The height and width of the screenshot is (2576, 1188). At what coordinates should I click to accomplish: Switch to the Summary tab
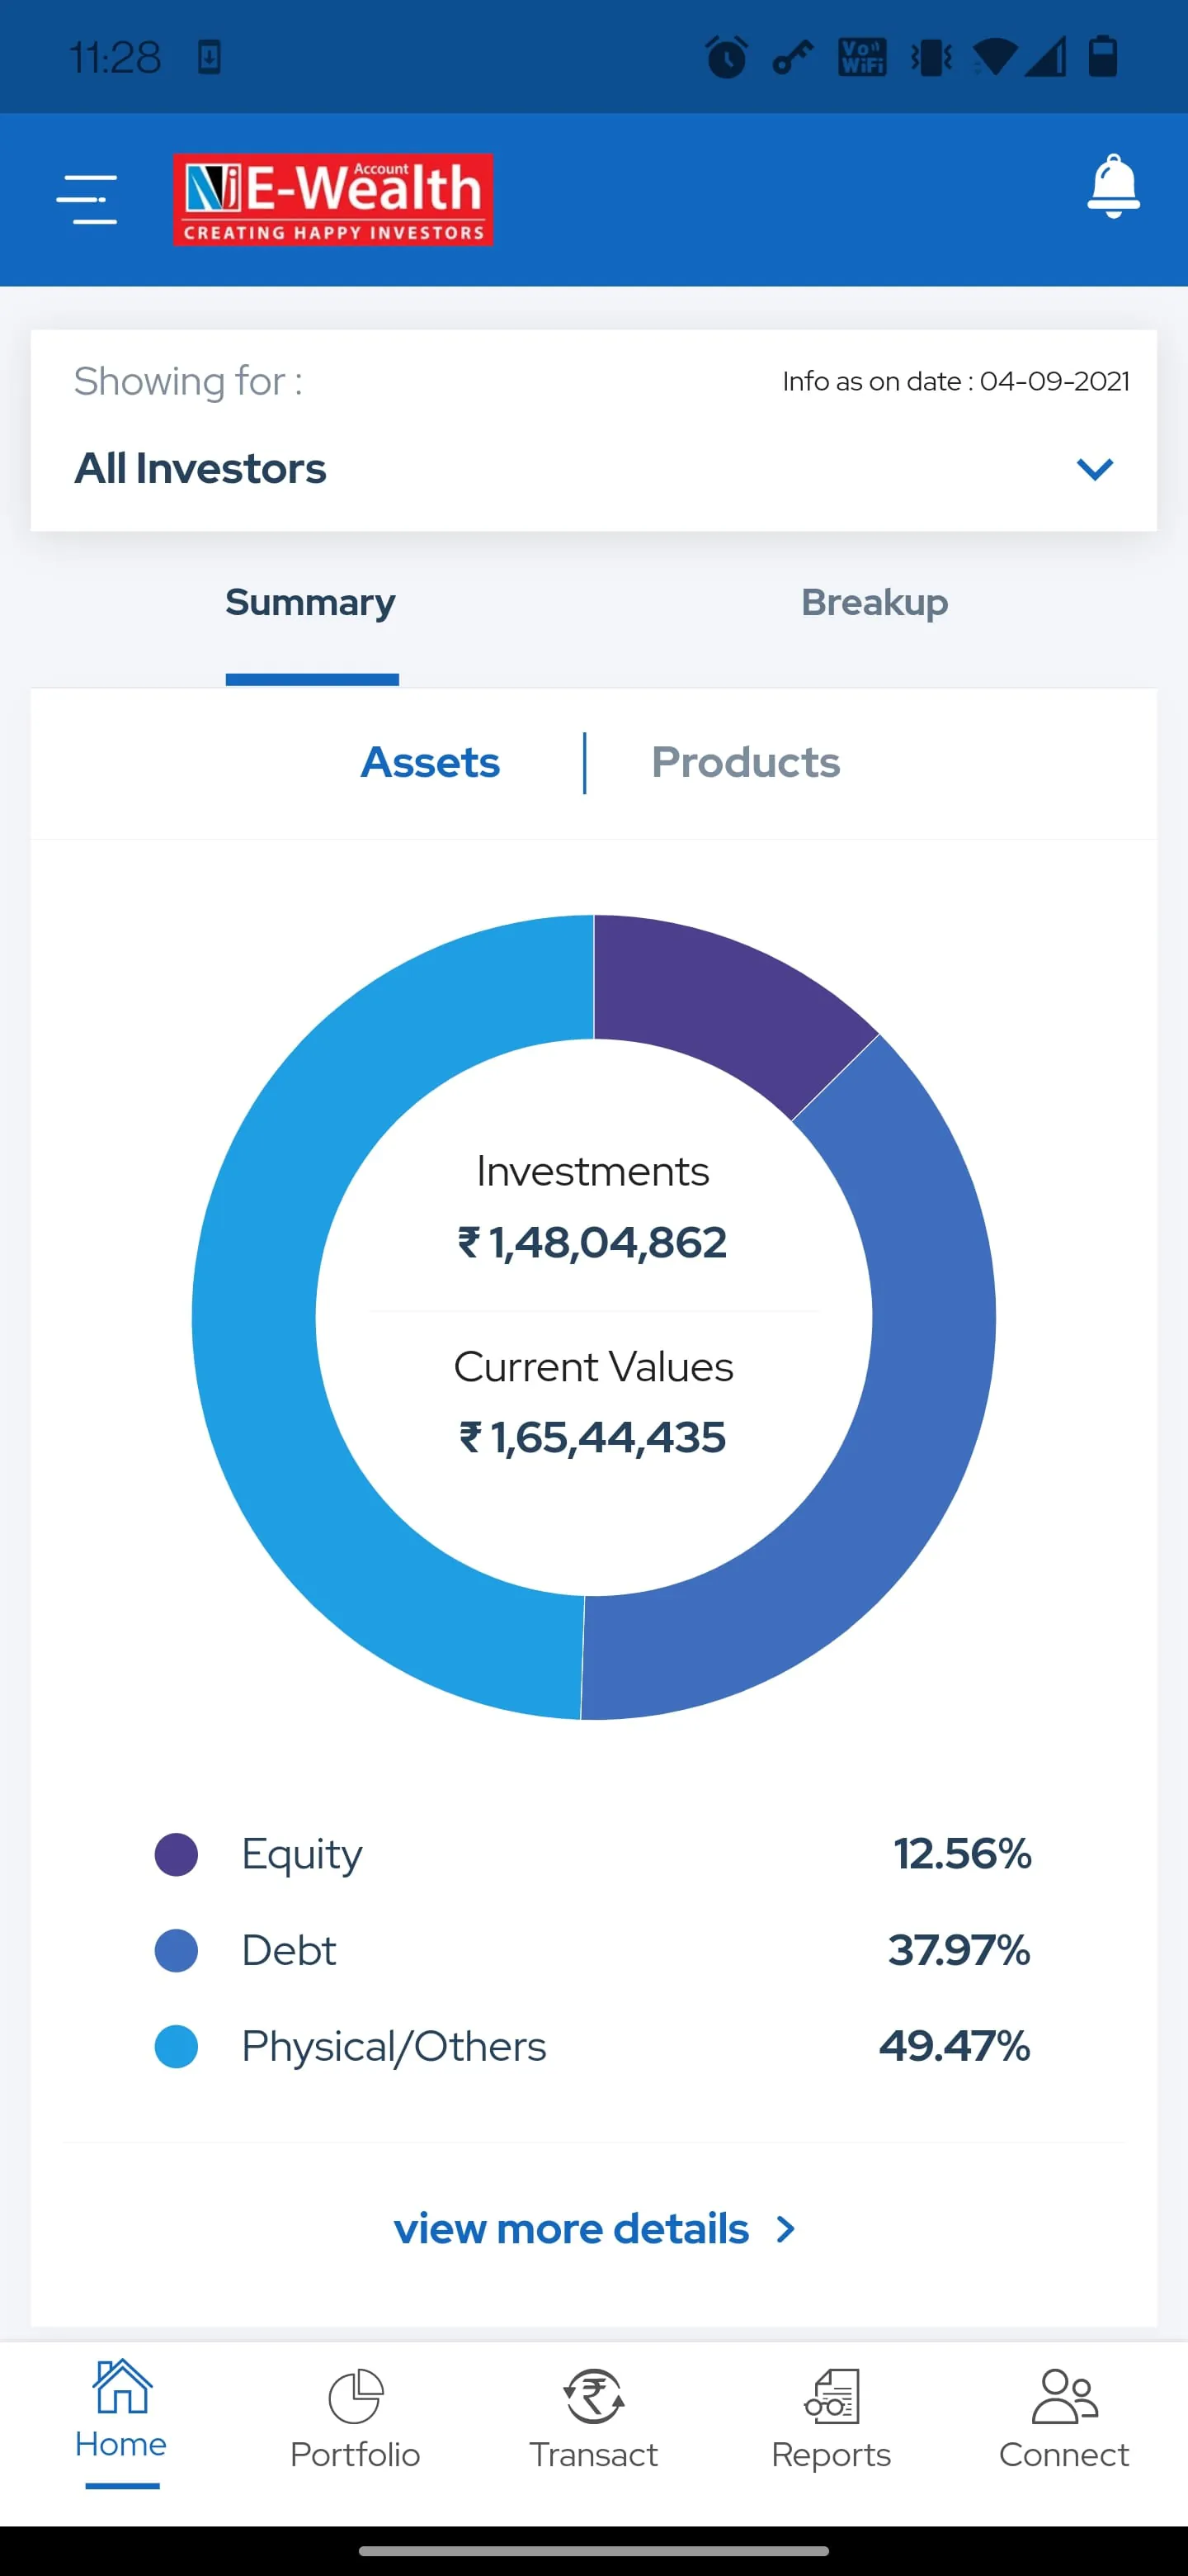311,603
